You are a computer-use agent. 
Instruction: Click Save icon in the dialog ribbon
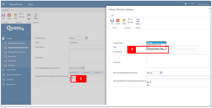[112, 21]
